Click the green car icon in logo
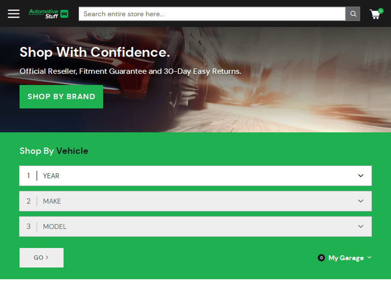This screenshot has height=293, width=391. pyautogui.click(x=64, y=14)
